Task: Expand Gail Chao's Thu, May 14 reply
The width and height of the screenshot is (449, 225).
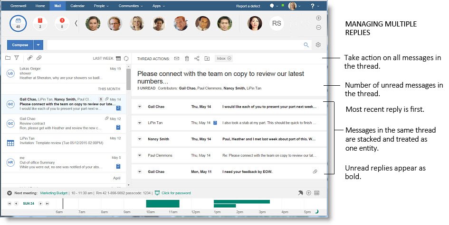Action: pos(140,107)
